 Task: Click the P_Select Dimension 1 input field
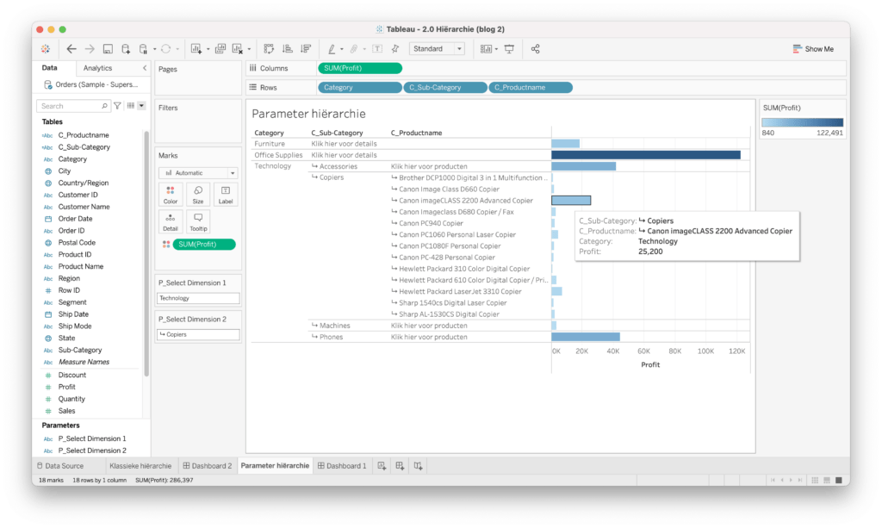click(x=198, y=298)
